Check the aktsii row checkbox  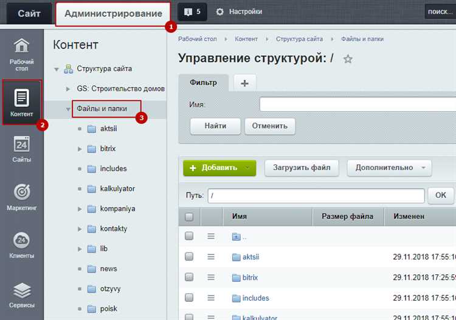pos(189,256)
